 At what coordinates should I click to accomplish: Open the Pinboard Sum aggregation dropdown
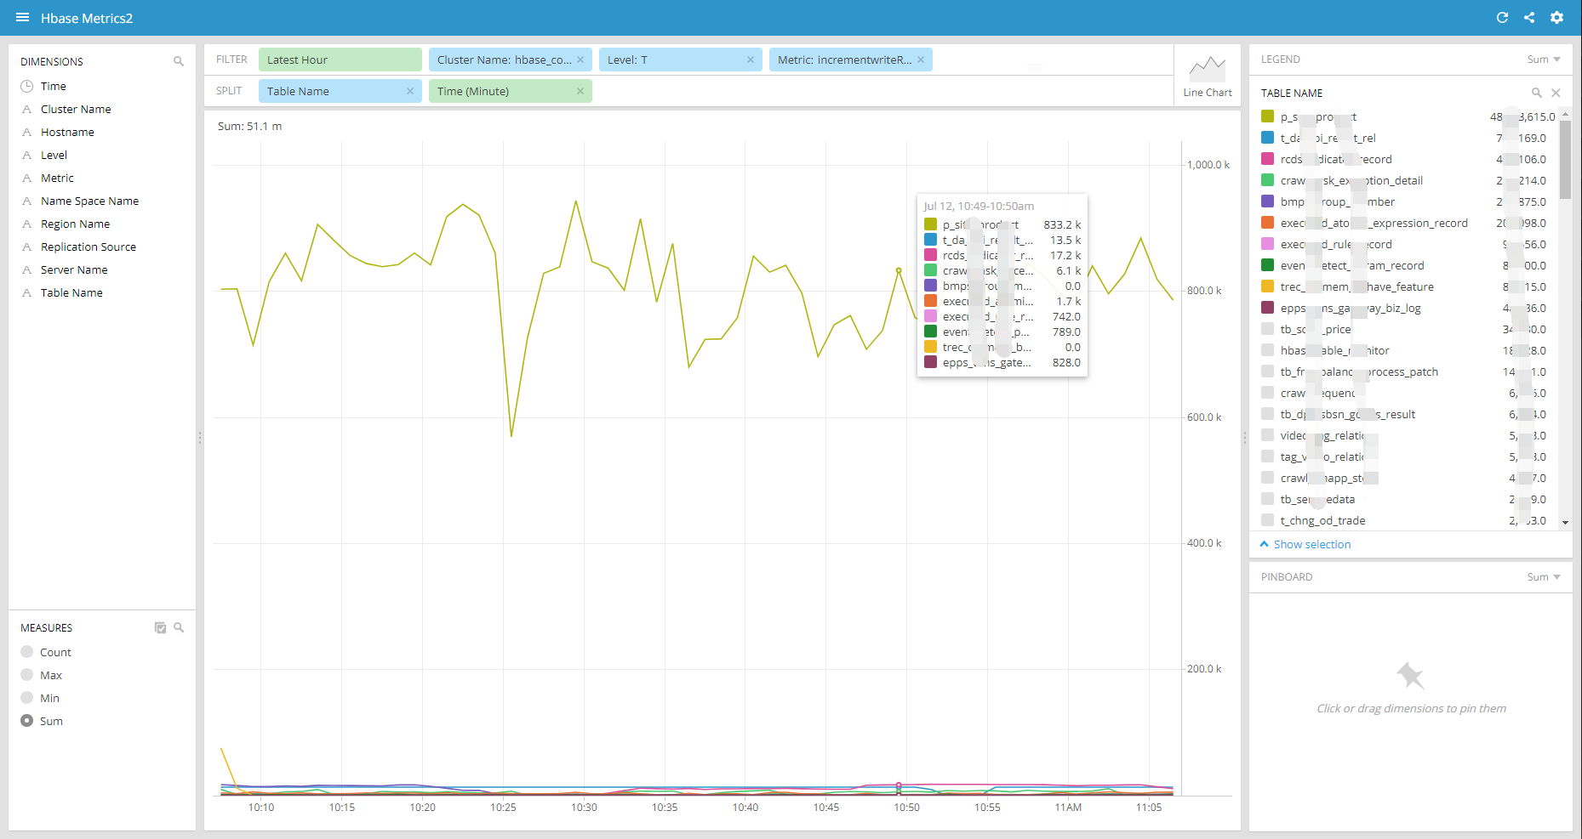1543,576
